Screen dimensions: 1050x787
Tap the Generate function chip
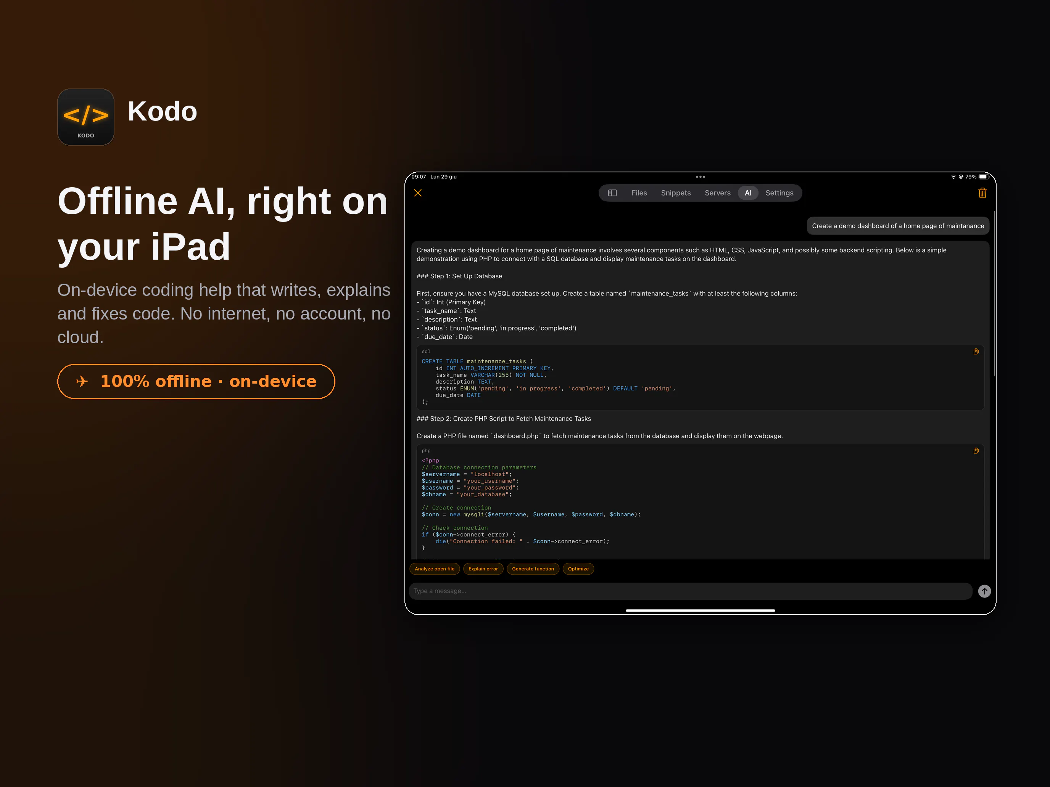pos(533,569)
